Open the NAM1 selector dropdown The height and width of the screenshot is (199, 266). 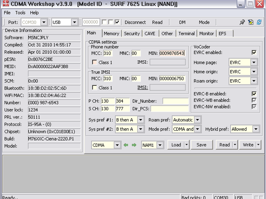(160, 145)
